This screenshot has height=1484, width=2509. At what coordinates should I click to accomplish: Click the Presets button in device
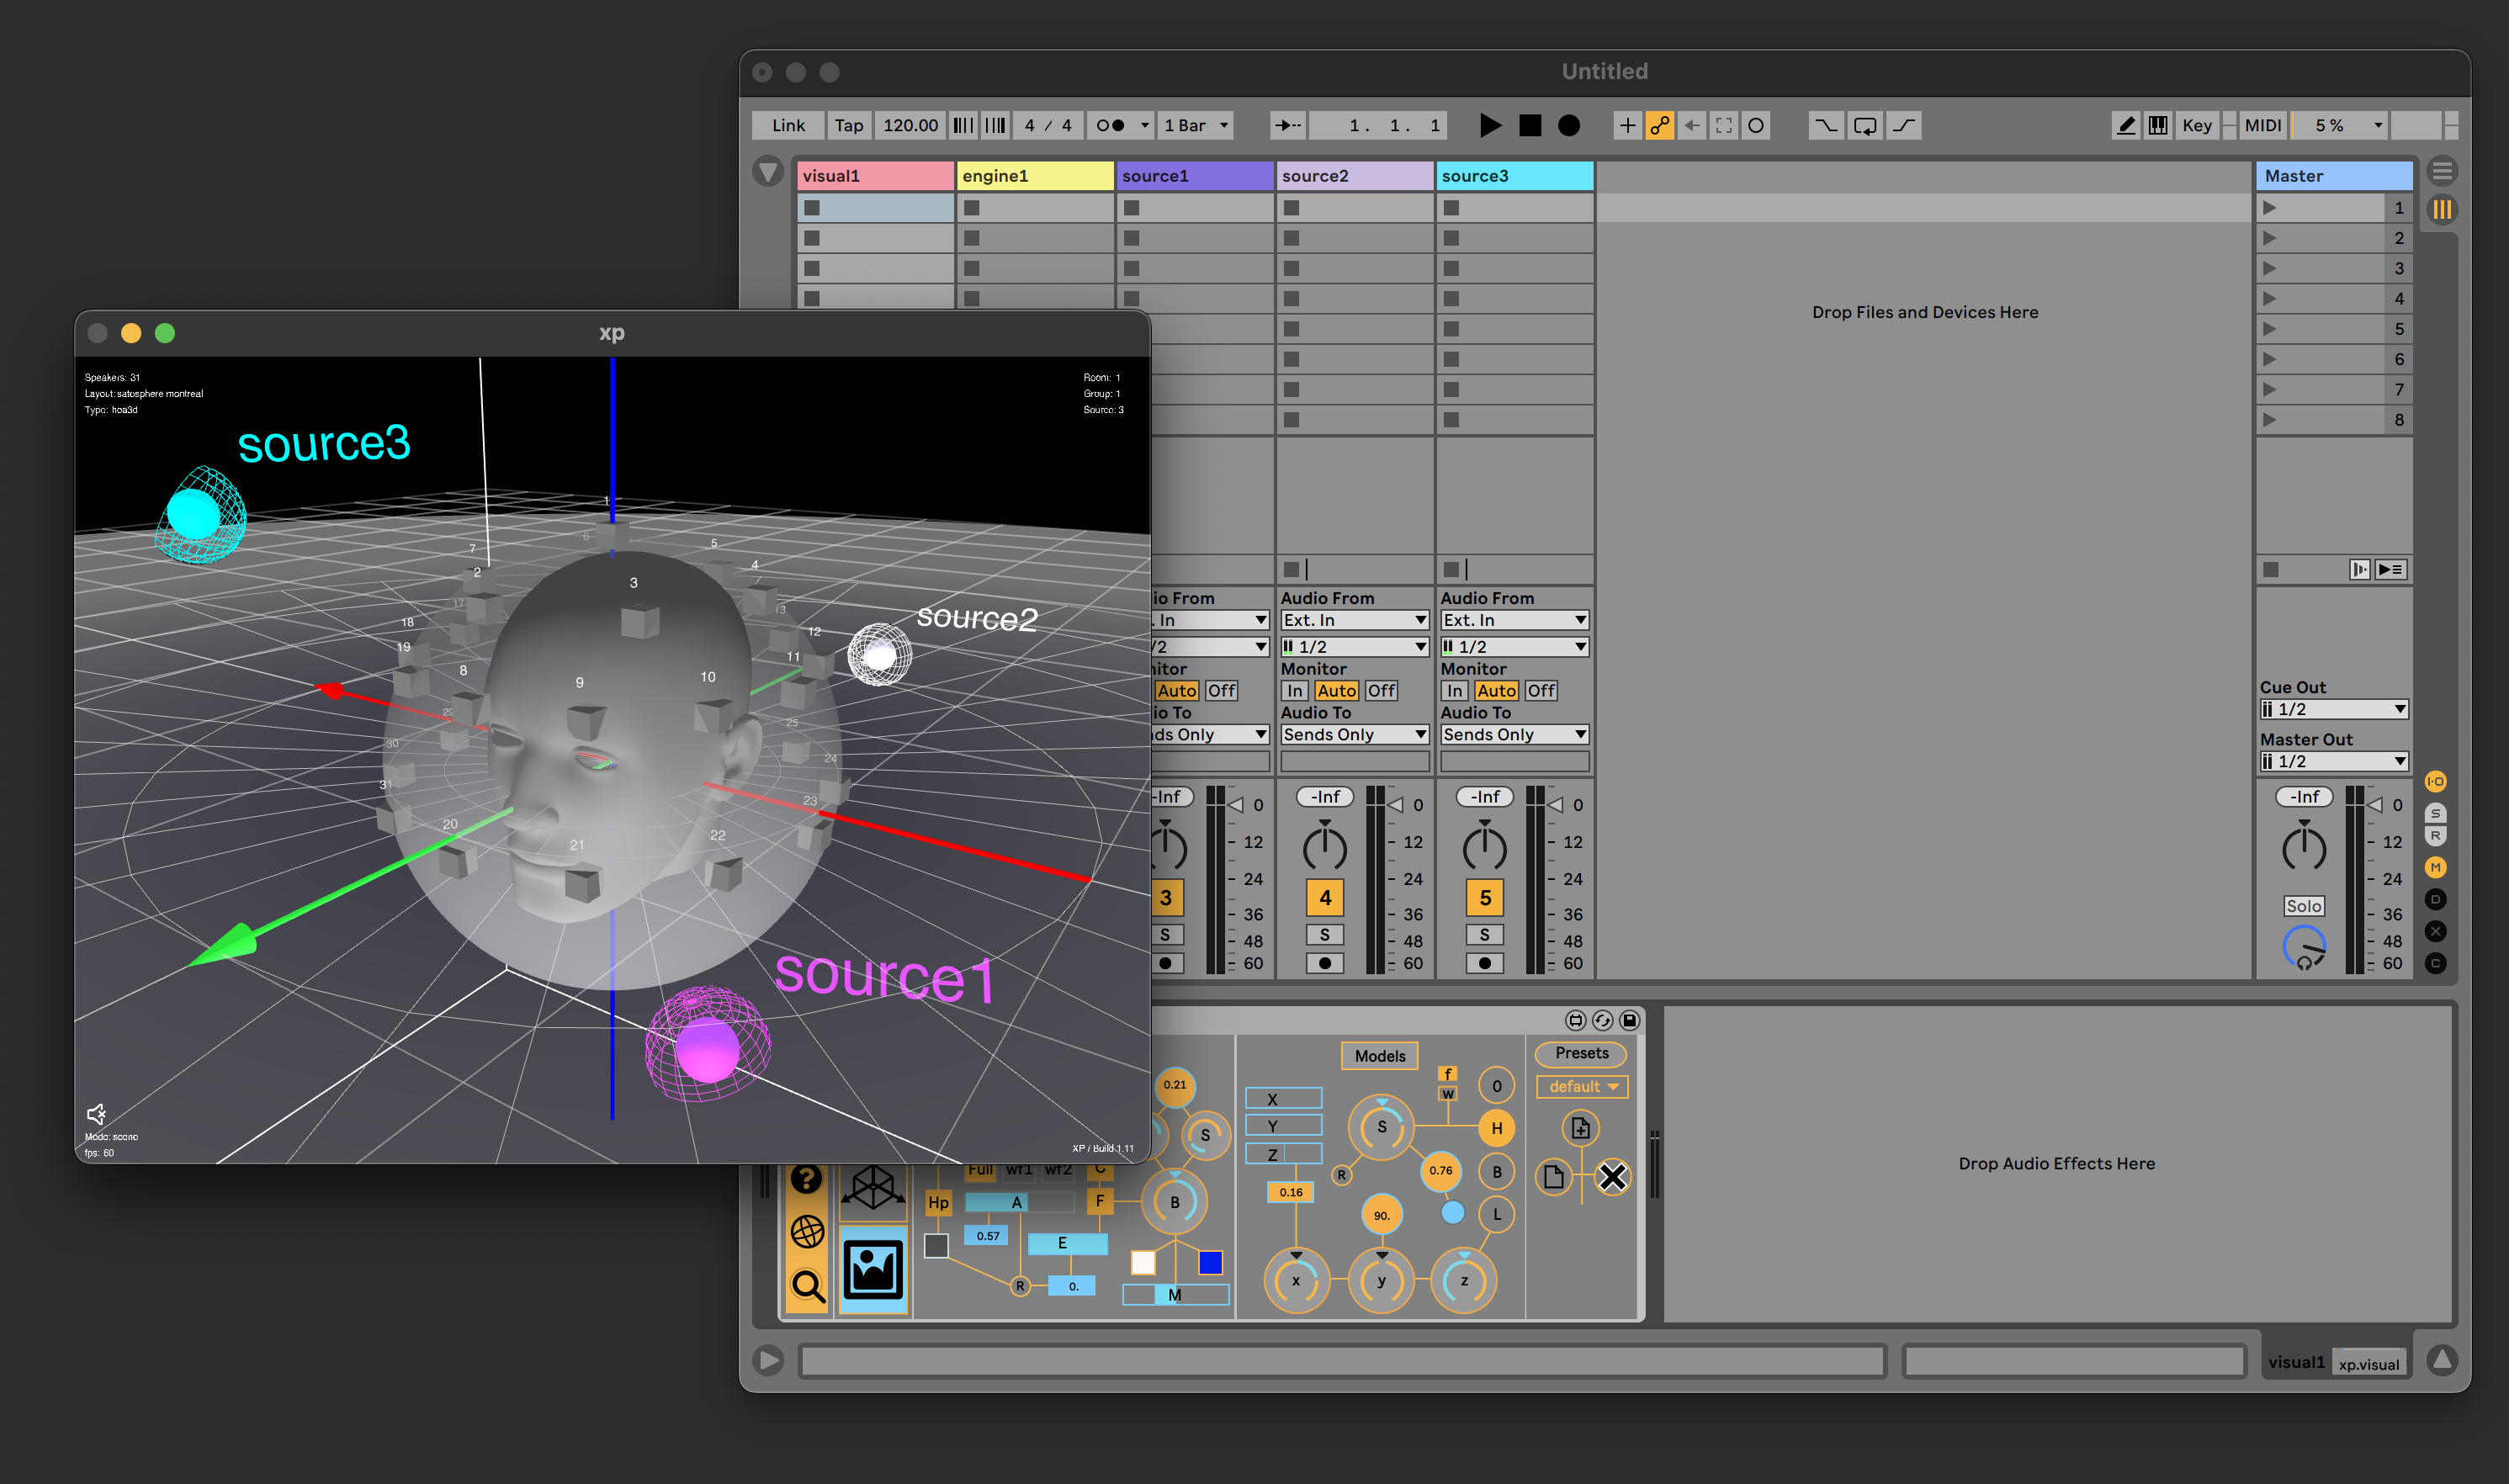pos(1582,1053)
